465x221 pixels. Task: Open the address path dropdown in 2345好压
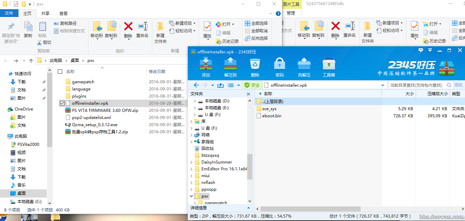click(x=383, y=85)
